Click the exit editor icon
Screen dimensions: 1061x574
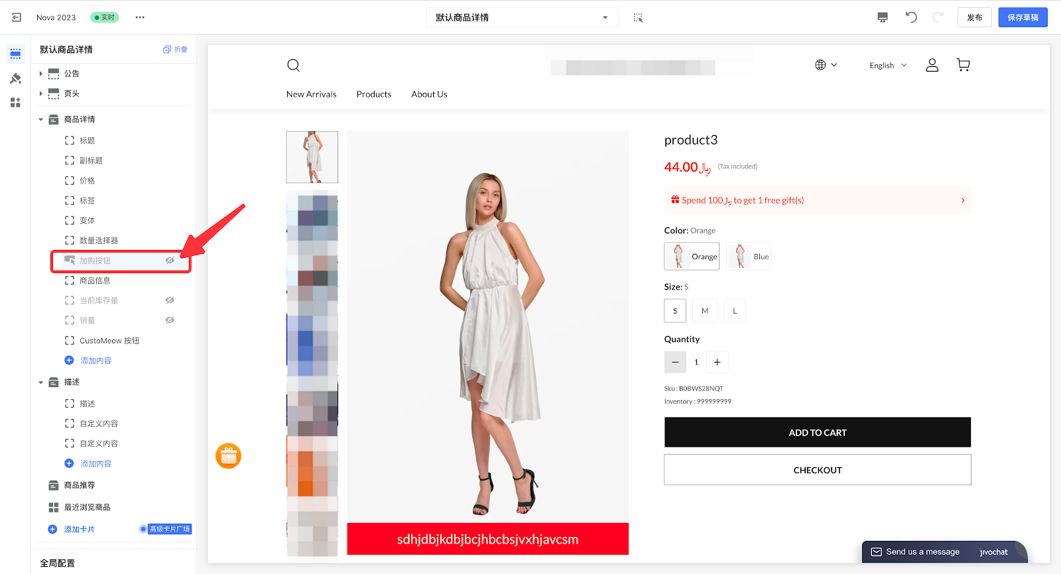17,17
